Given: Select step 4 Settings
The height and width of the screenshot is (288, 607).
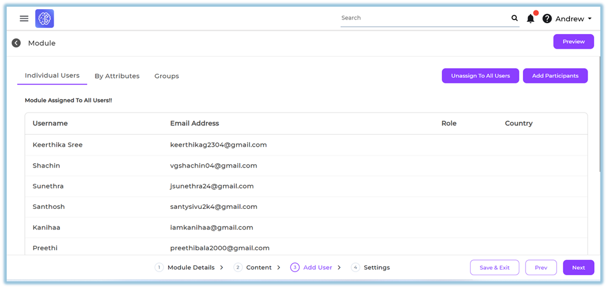Looking at the screenshot, I should [x=376, y=267].
